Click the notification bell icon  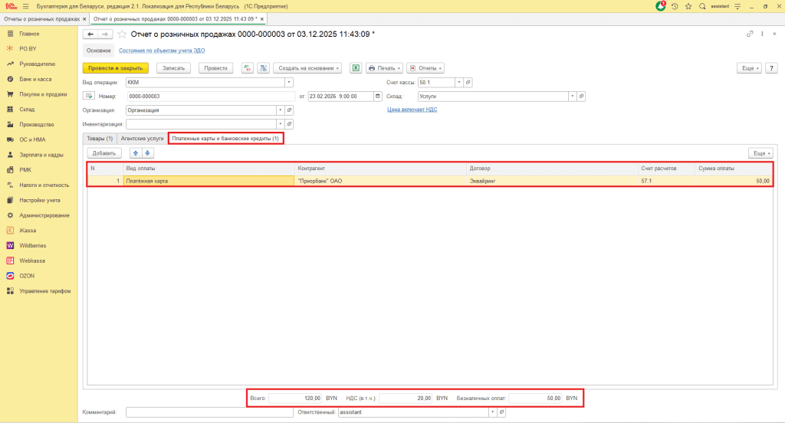(661, 6)
